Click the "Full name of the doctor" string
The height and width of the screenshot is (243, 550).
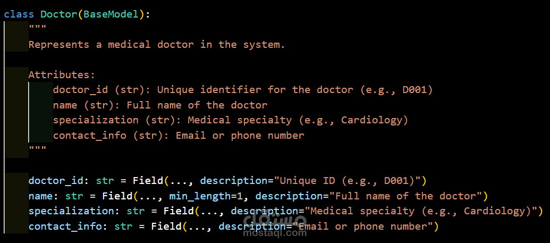click(405, 196)
